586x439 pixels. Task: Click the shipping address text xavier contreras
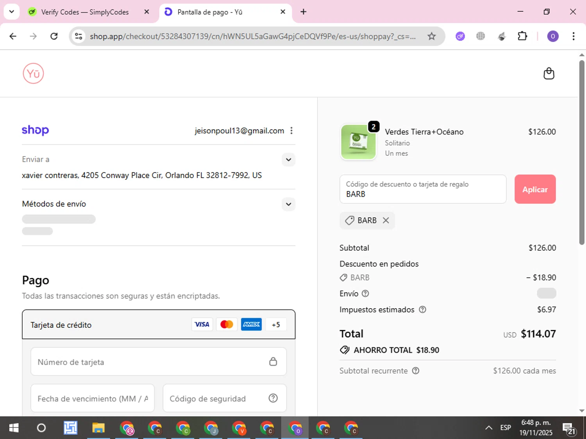pyautogui.click(x=142, y=175)
